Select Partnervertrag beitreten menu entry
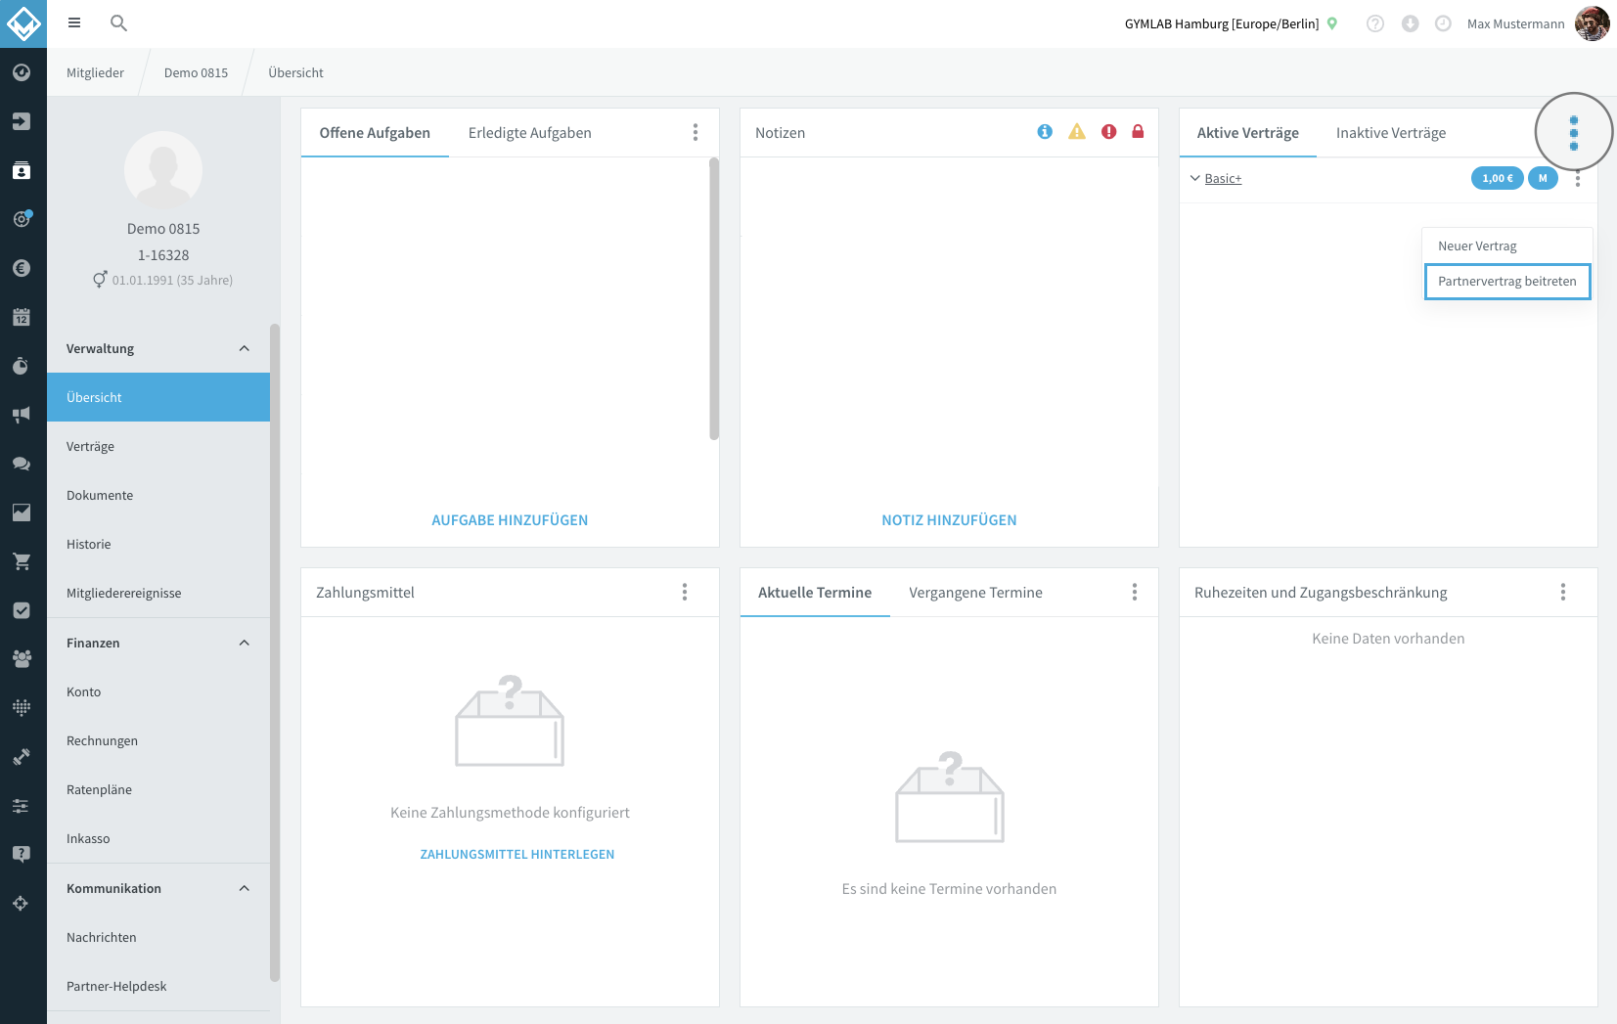Screen dimensions: 1617x1024 pos(1507,282)
